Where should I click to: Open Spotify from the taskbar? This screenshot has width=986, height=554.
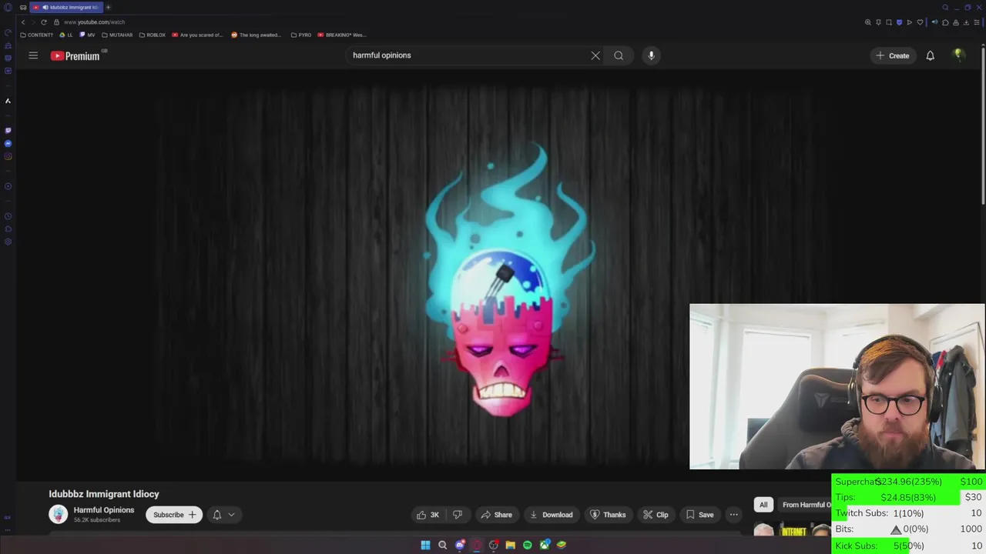(x=527, y=545)
